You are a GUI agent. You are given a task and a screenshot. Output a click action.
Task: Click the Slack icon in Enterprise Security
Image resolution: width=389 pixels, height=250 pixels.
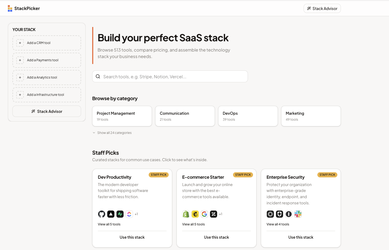point(298,214)
